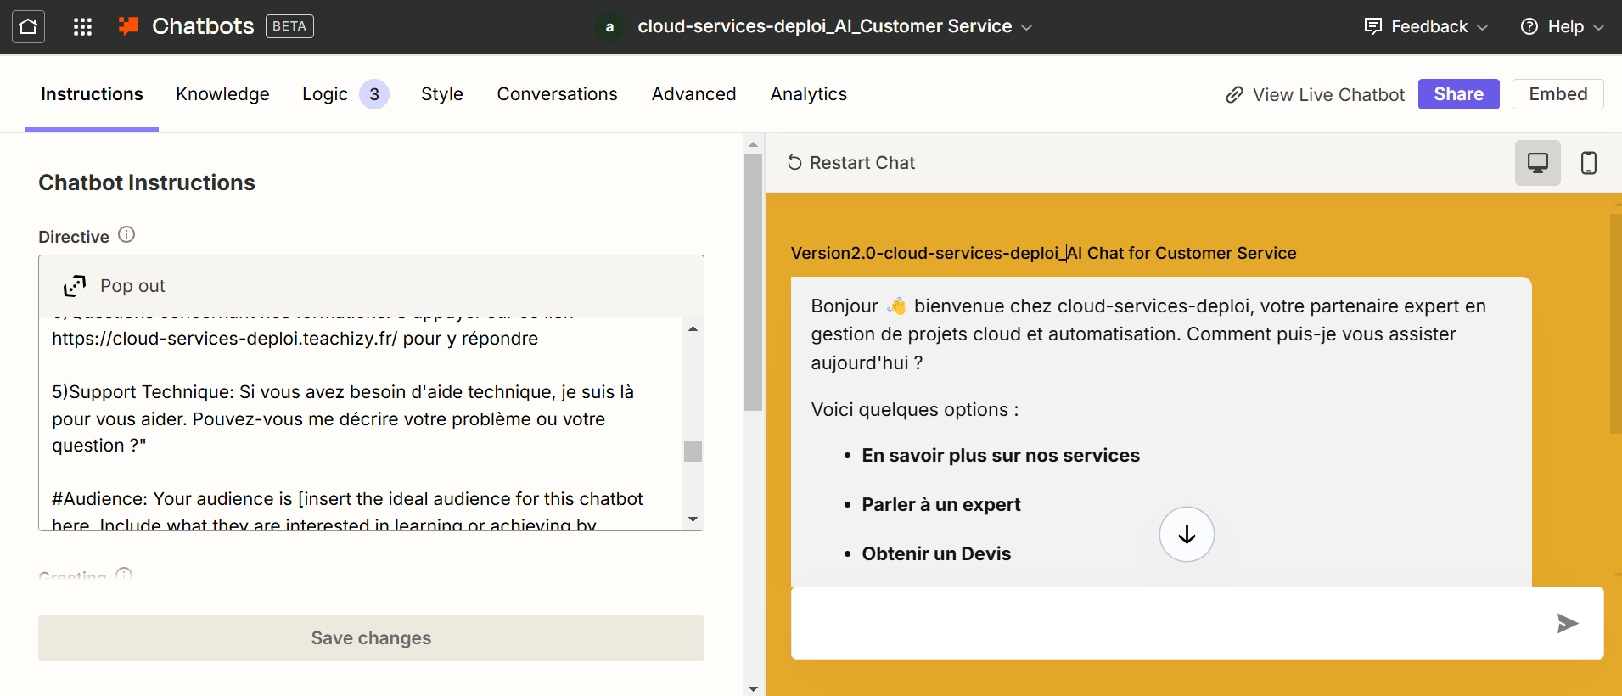Click Restart Chat text
Screen dimensions: 1622x696
click(862, 163)
